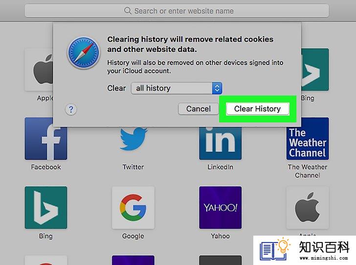Click the magnifier icon in address bar

click(x=128, y=10)
